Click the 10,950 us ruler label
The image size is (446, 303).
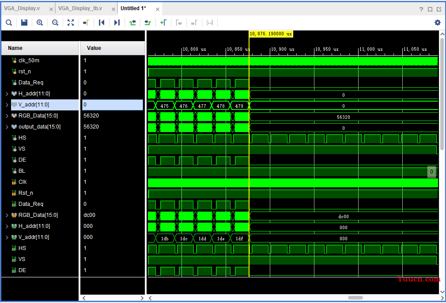(x=327, y=49)
